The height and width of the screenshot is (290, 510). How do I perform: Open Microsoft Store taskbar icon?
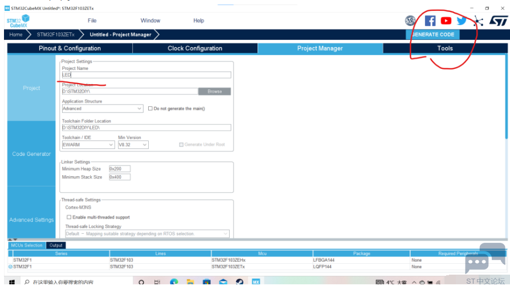[206, 282]
